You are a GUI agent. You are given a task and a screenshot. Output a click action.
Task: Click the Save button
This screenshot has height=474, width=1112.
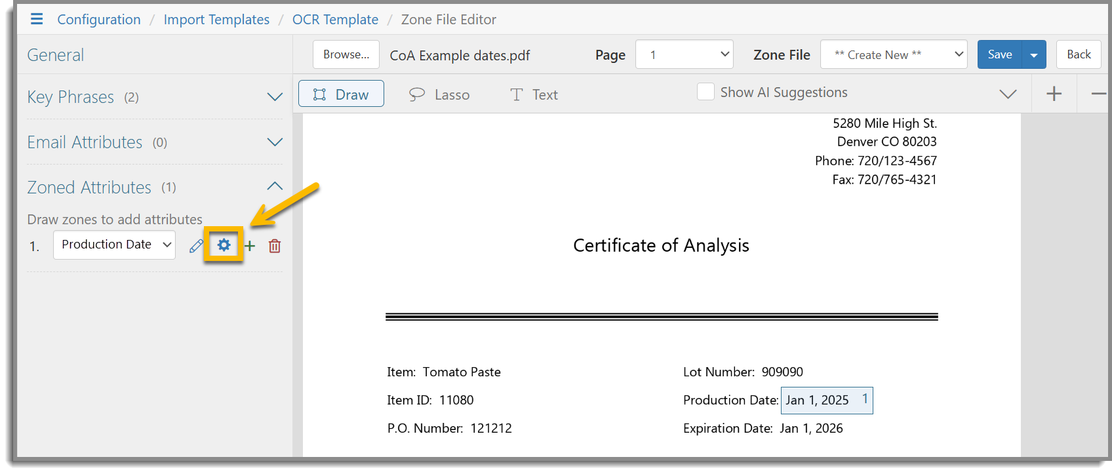click(1000, 54)
